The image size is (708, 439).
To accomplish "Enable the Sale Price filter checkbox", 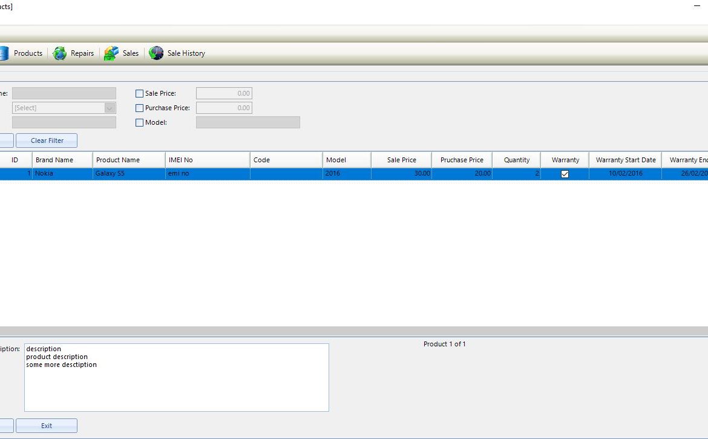I will click(x=140, y=94).
